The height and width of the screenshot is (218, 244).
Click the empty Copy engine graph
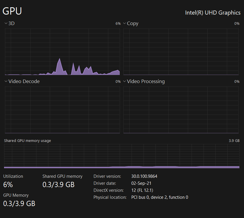tap(181, 52)
